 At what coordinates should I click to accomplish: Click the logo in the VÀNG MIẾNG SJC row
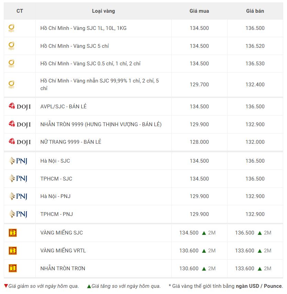pos(13,233)
